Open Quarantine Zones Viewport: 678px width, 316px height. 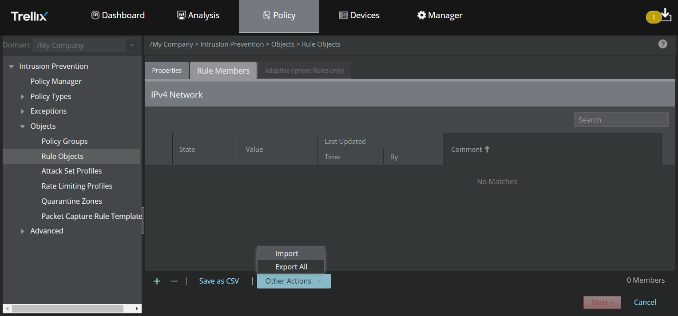[x=71, y=201]
